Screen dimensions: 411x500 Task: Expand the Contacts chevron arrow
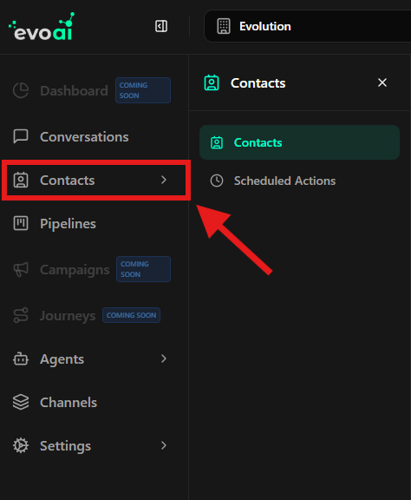pos(164,180)
